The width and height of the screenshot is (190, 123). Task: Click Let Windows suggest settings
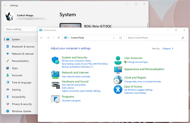coord(138,90)
